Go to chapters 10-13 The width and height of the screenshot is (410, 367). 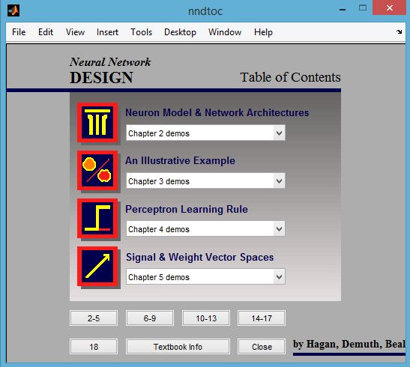coord(206,318)
